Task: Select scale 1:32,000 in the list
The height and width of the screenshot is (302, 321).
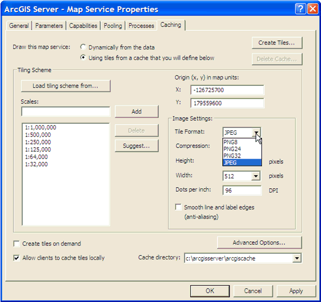Action: pyautogui.click(x=36, y=164)
